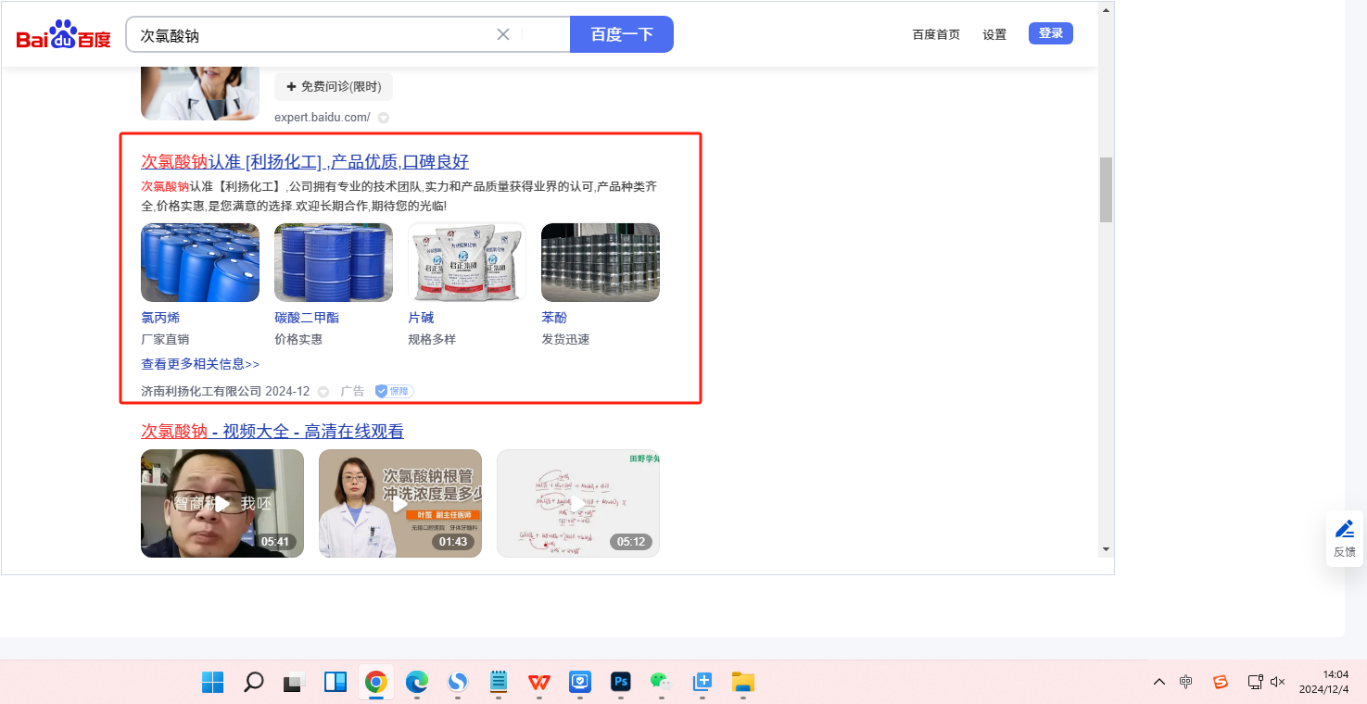Click the 广告 ad label
Image resolution: width=1367 pixels, height=704 pixels.
(x=352, y=391)
